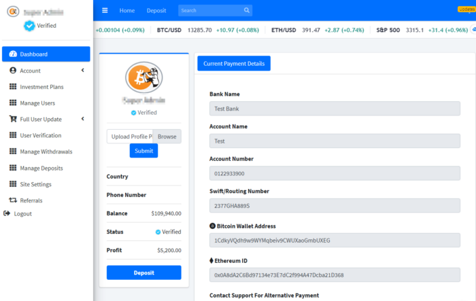This screenshot has width=476, height=301.
Task: Open Site Settings page
Action: 35,184
